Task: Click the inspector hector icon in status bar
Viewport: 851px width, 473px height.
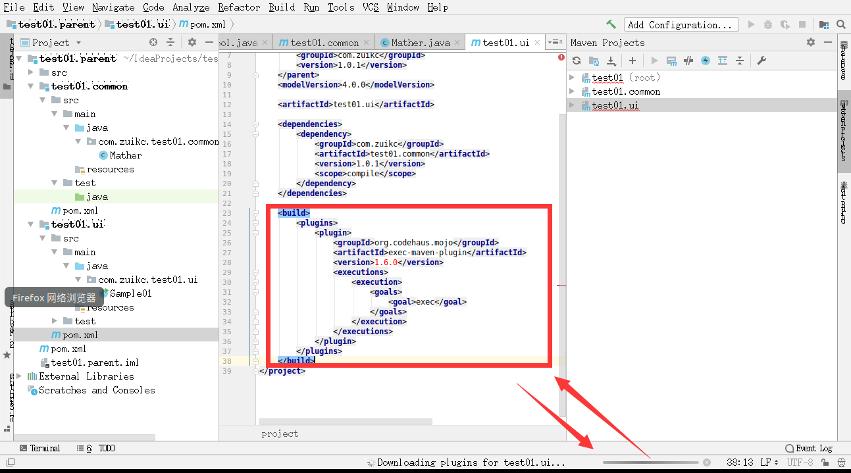Action: pyautogui.click(x=841, y=462)
